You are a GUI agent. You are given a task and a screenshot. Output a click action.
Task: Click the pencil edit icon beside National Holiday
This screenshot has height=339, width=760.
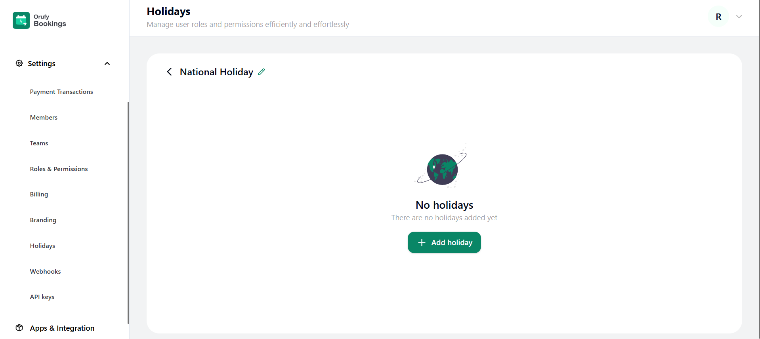(x=261, y=72)
